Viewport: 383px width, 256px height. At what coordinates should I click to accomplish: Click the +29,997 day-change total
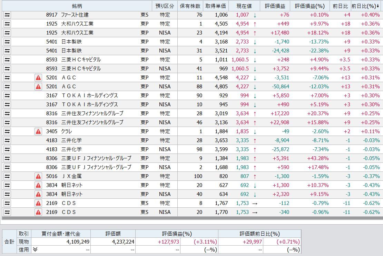pos(252,242)
